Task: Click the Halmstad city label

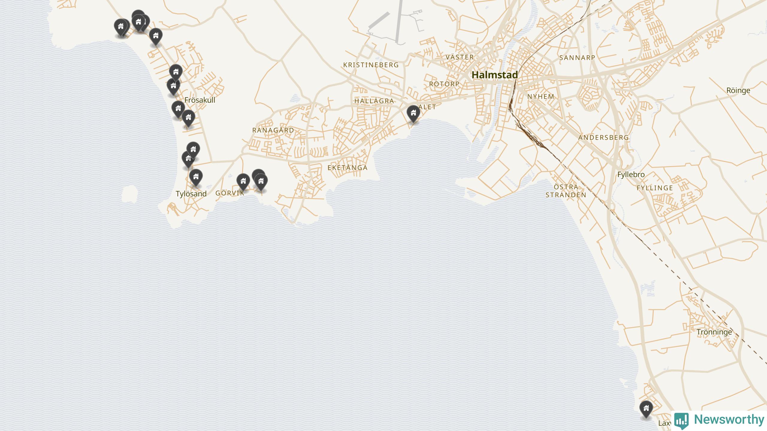Action: click(495, 75)
